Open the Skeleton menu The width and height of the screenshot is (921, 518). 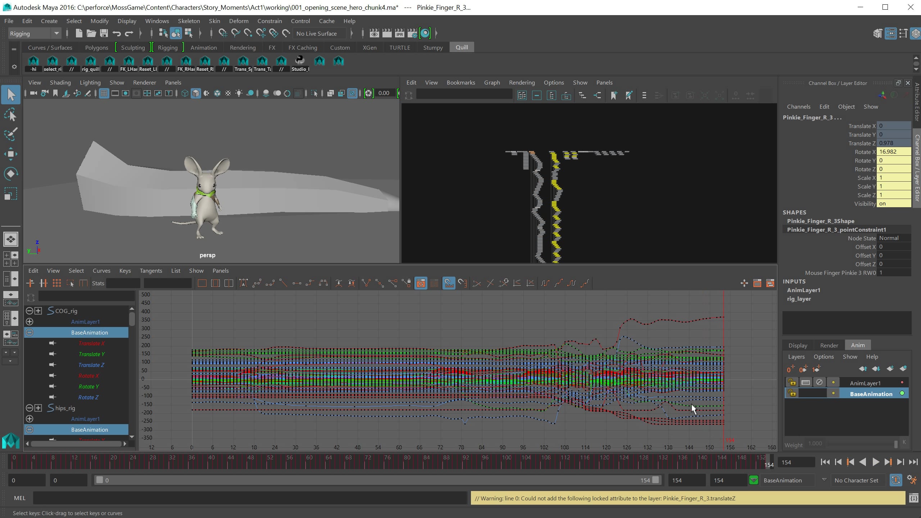[x=189, y=21]
